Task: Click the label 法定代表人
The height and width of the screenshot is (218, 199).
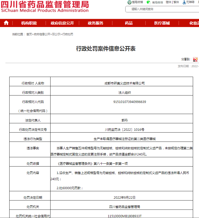Action: tap(33, 120)
